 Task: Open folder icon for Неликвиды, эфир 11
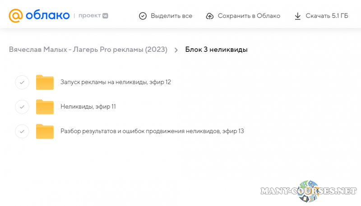coord(45,107)
